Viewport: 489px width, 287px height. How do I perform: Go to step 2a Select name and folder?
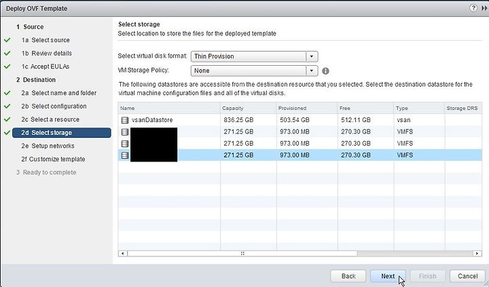[x=59, y=93]
